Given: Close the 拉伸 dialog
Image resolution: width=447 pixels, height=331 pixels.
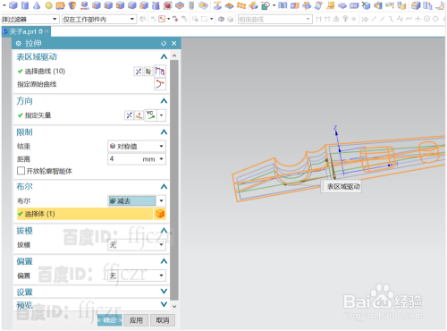Looking at the screenshot, I should pyautogui.click(x=174, y=44).
